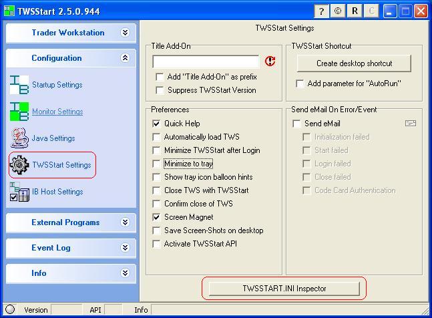
Task: Open the TWSSTART.INI Inspector
Action: 284,289
